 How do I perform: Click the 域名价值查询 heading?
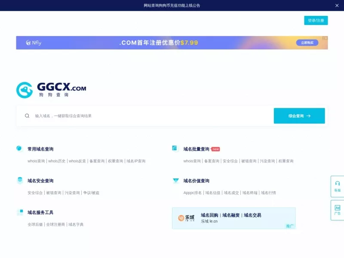pyautogui.click(x=197, y=181)
